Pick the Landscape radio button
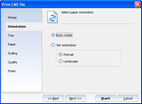This screenshot has height=104, width=142. pos(60,61)
